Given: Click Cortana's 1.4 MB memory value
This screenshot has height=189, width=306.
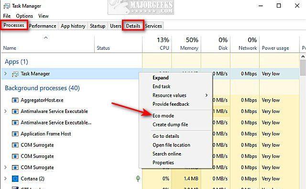Looking at the screenshot, I should click(x=191, y=178).
